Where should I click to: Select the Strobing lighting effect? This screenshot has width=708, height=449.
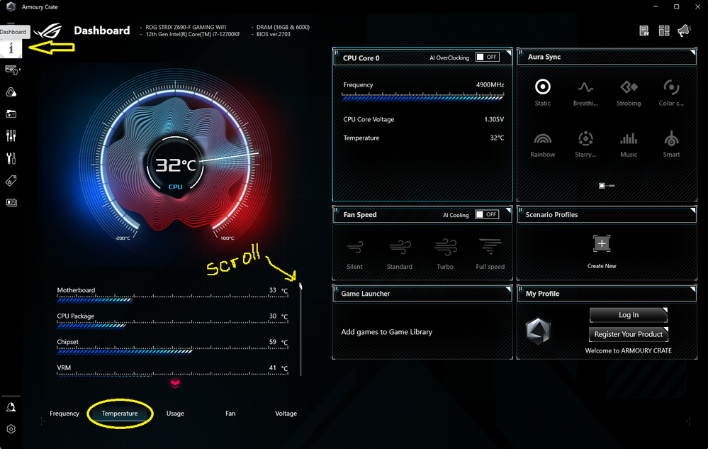pos(629,93)
